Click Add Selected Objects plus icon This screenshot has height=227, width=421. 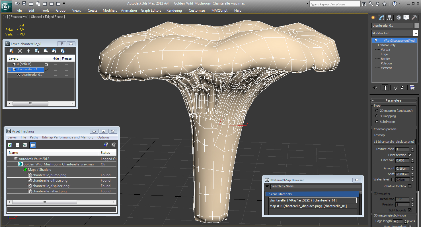click(28, 51)
